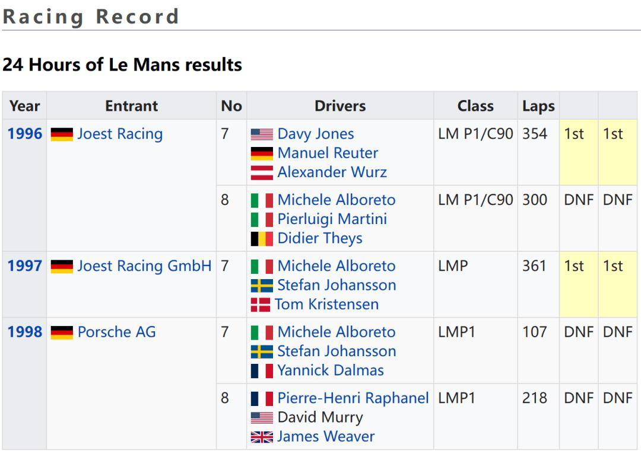Image resolution: width=641 pixels, height=451 pixels.
Task: Click the US flag beside David Murry
Action: (262, 418)
